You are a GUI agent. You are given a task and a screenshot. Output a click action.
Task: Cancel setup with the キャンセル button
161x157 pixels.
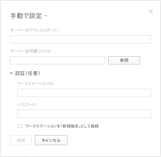tap(51, 140)
